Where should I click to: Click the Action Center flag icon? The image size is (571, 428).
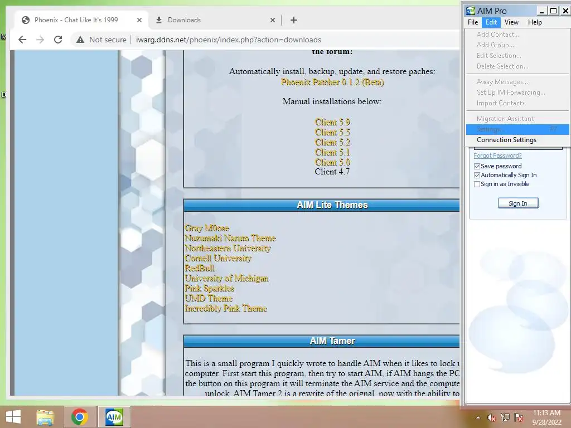[519, 417]
